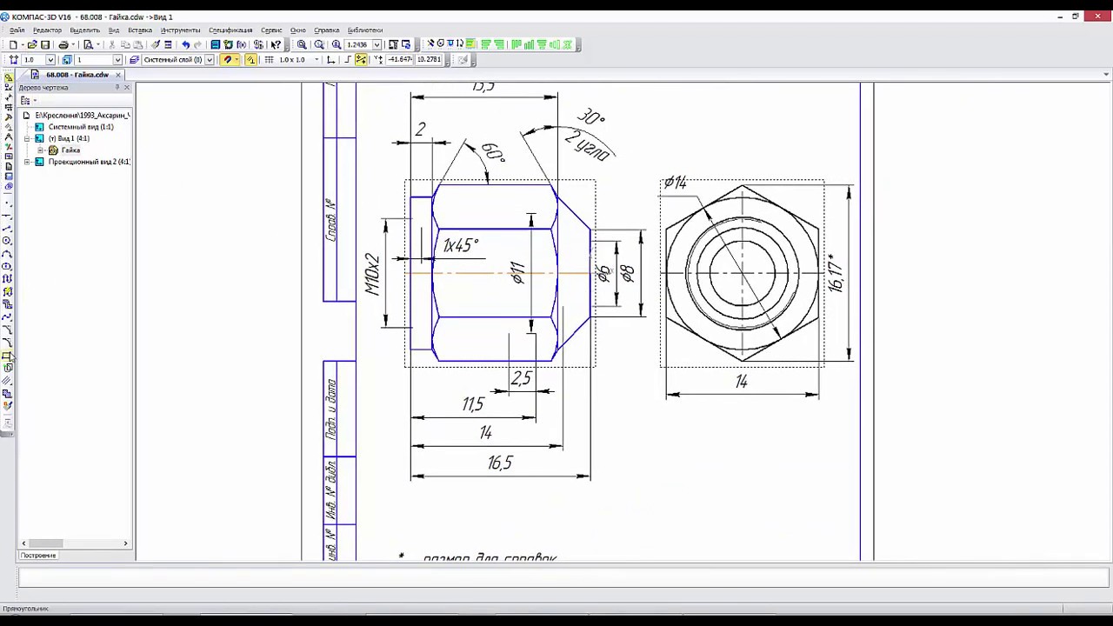The height and width of the screenshot is (626, 1113).
Task: Close the Дерево чертежа panel
Action: coord(126,88)
